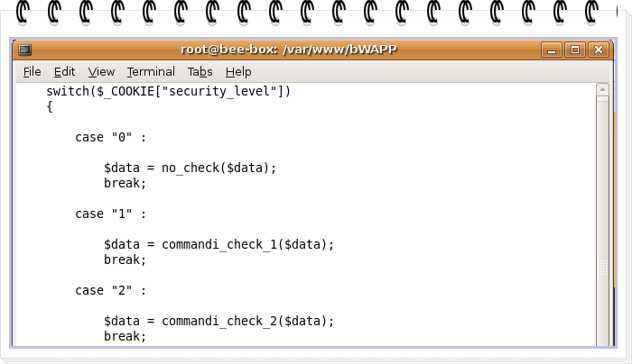Click the $data = no_check($data); line
This screenshot has width=632, height=364.
190,168
